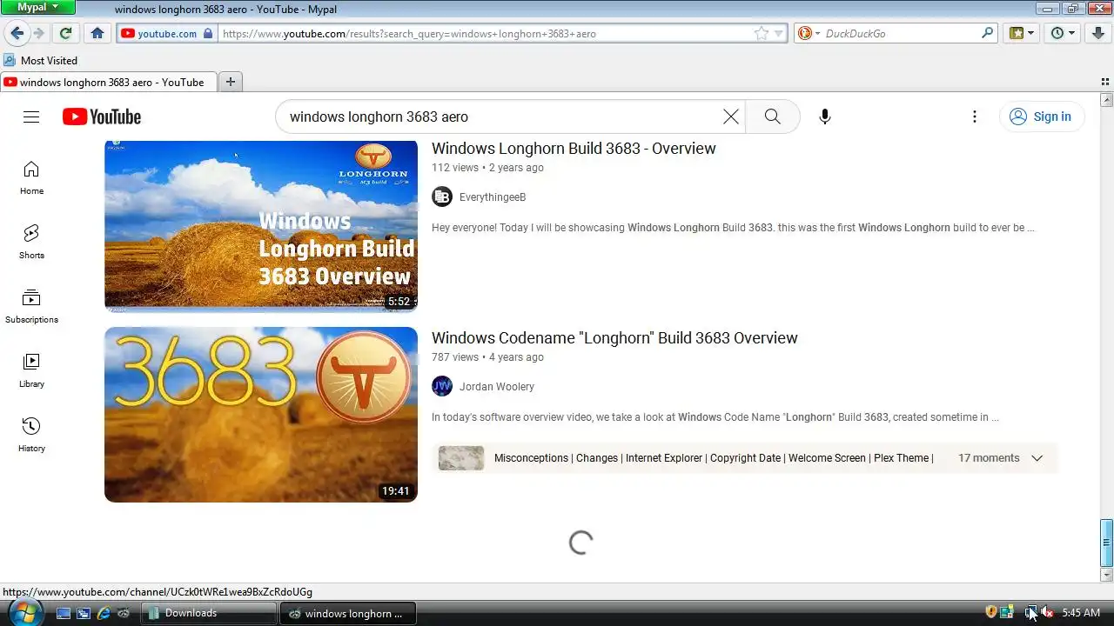Select the windows longhorn 3683 aero tab
This screenshot has height=626, width=1114.
108,82
